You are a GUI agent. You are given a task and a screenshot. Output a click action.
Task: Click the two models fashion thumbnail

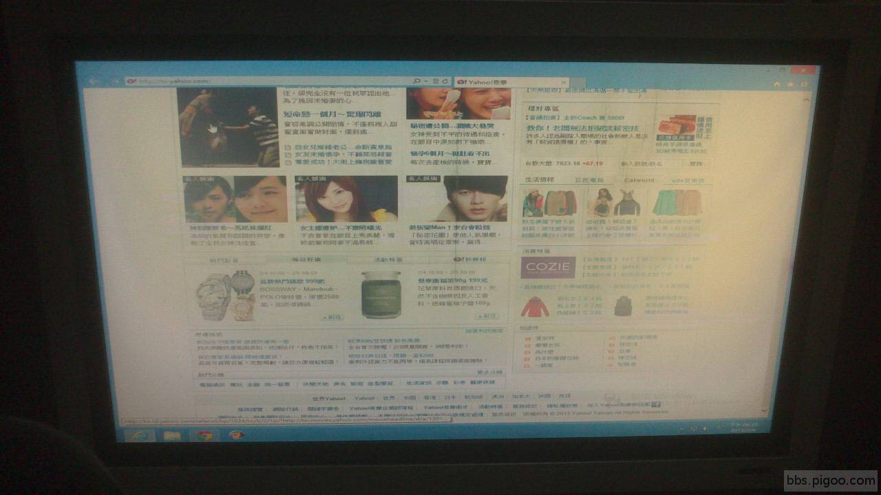click(614, 202)
